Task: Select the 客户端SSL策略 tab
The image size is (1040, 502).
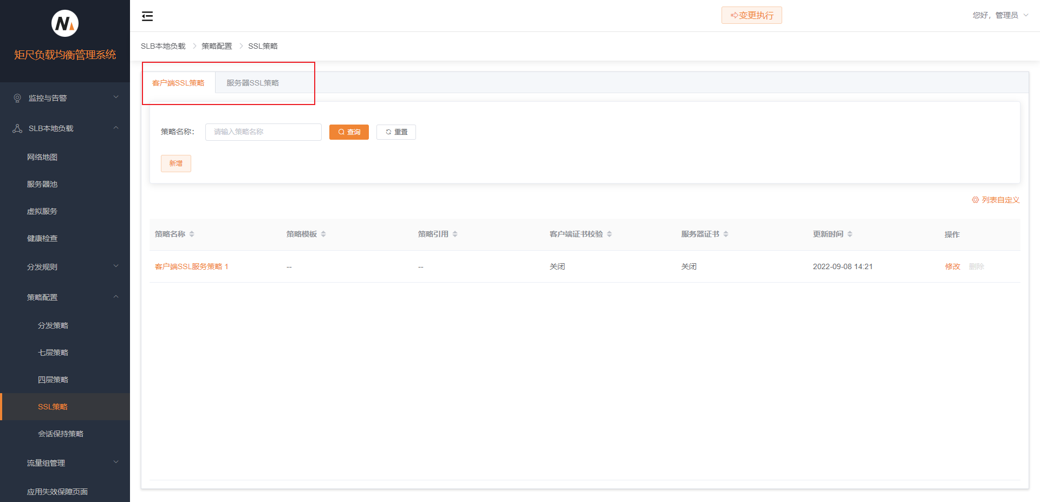Action: coord(178,83)
